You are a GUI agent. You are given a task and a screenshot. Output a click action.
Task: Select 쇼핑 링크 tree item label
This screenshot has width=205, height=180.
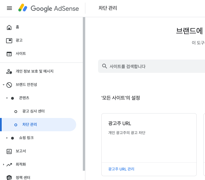[26, 138]
